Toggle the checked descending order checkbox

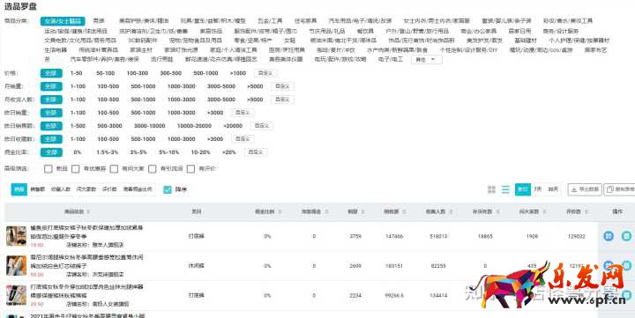pyautogui.click(x=168, y=189)
